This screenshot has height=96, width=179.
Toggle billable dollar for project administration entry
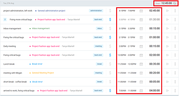[x=110, y=11]
